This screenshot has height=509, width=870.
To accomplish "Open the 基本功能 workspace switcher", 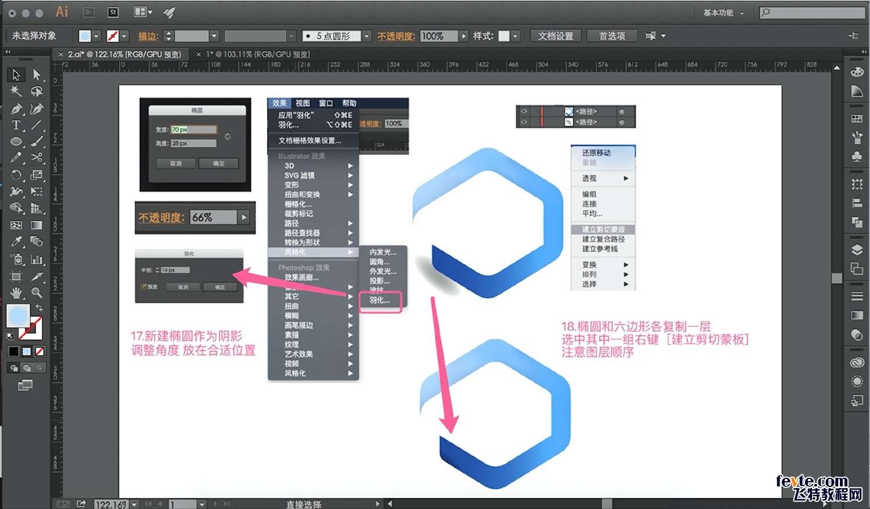I will click(x=724, y=12).
